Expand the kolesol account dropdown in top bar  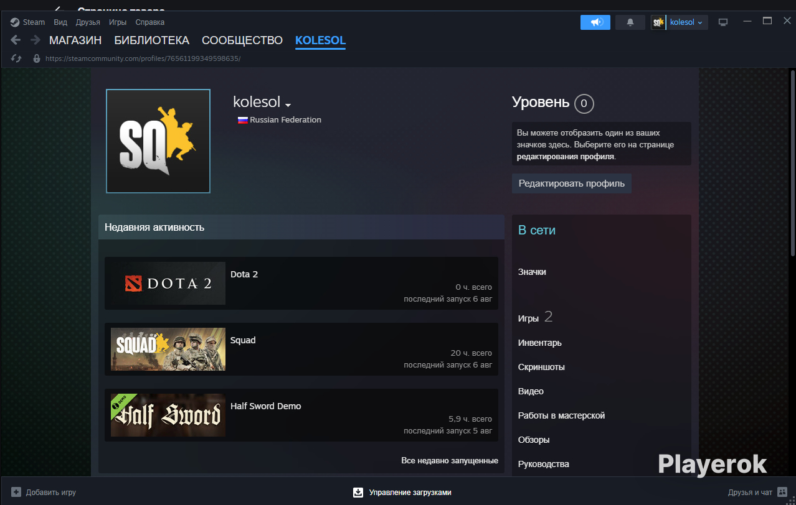(686, 22)
